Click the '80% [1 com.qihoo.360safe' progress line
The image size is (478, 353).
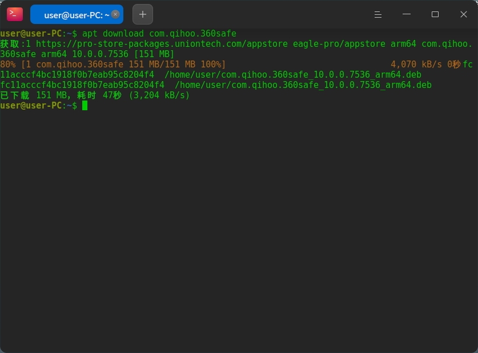(113, 65)
